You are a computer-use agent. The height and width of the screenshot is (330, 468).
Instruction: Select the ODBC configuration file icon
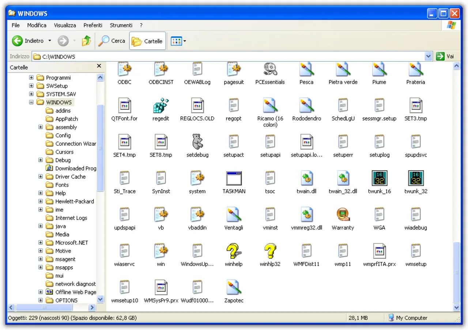point(125,69)
